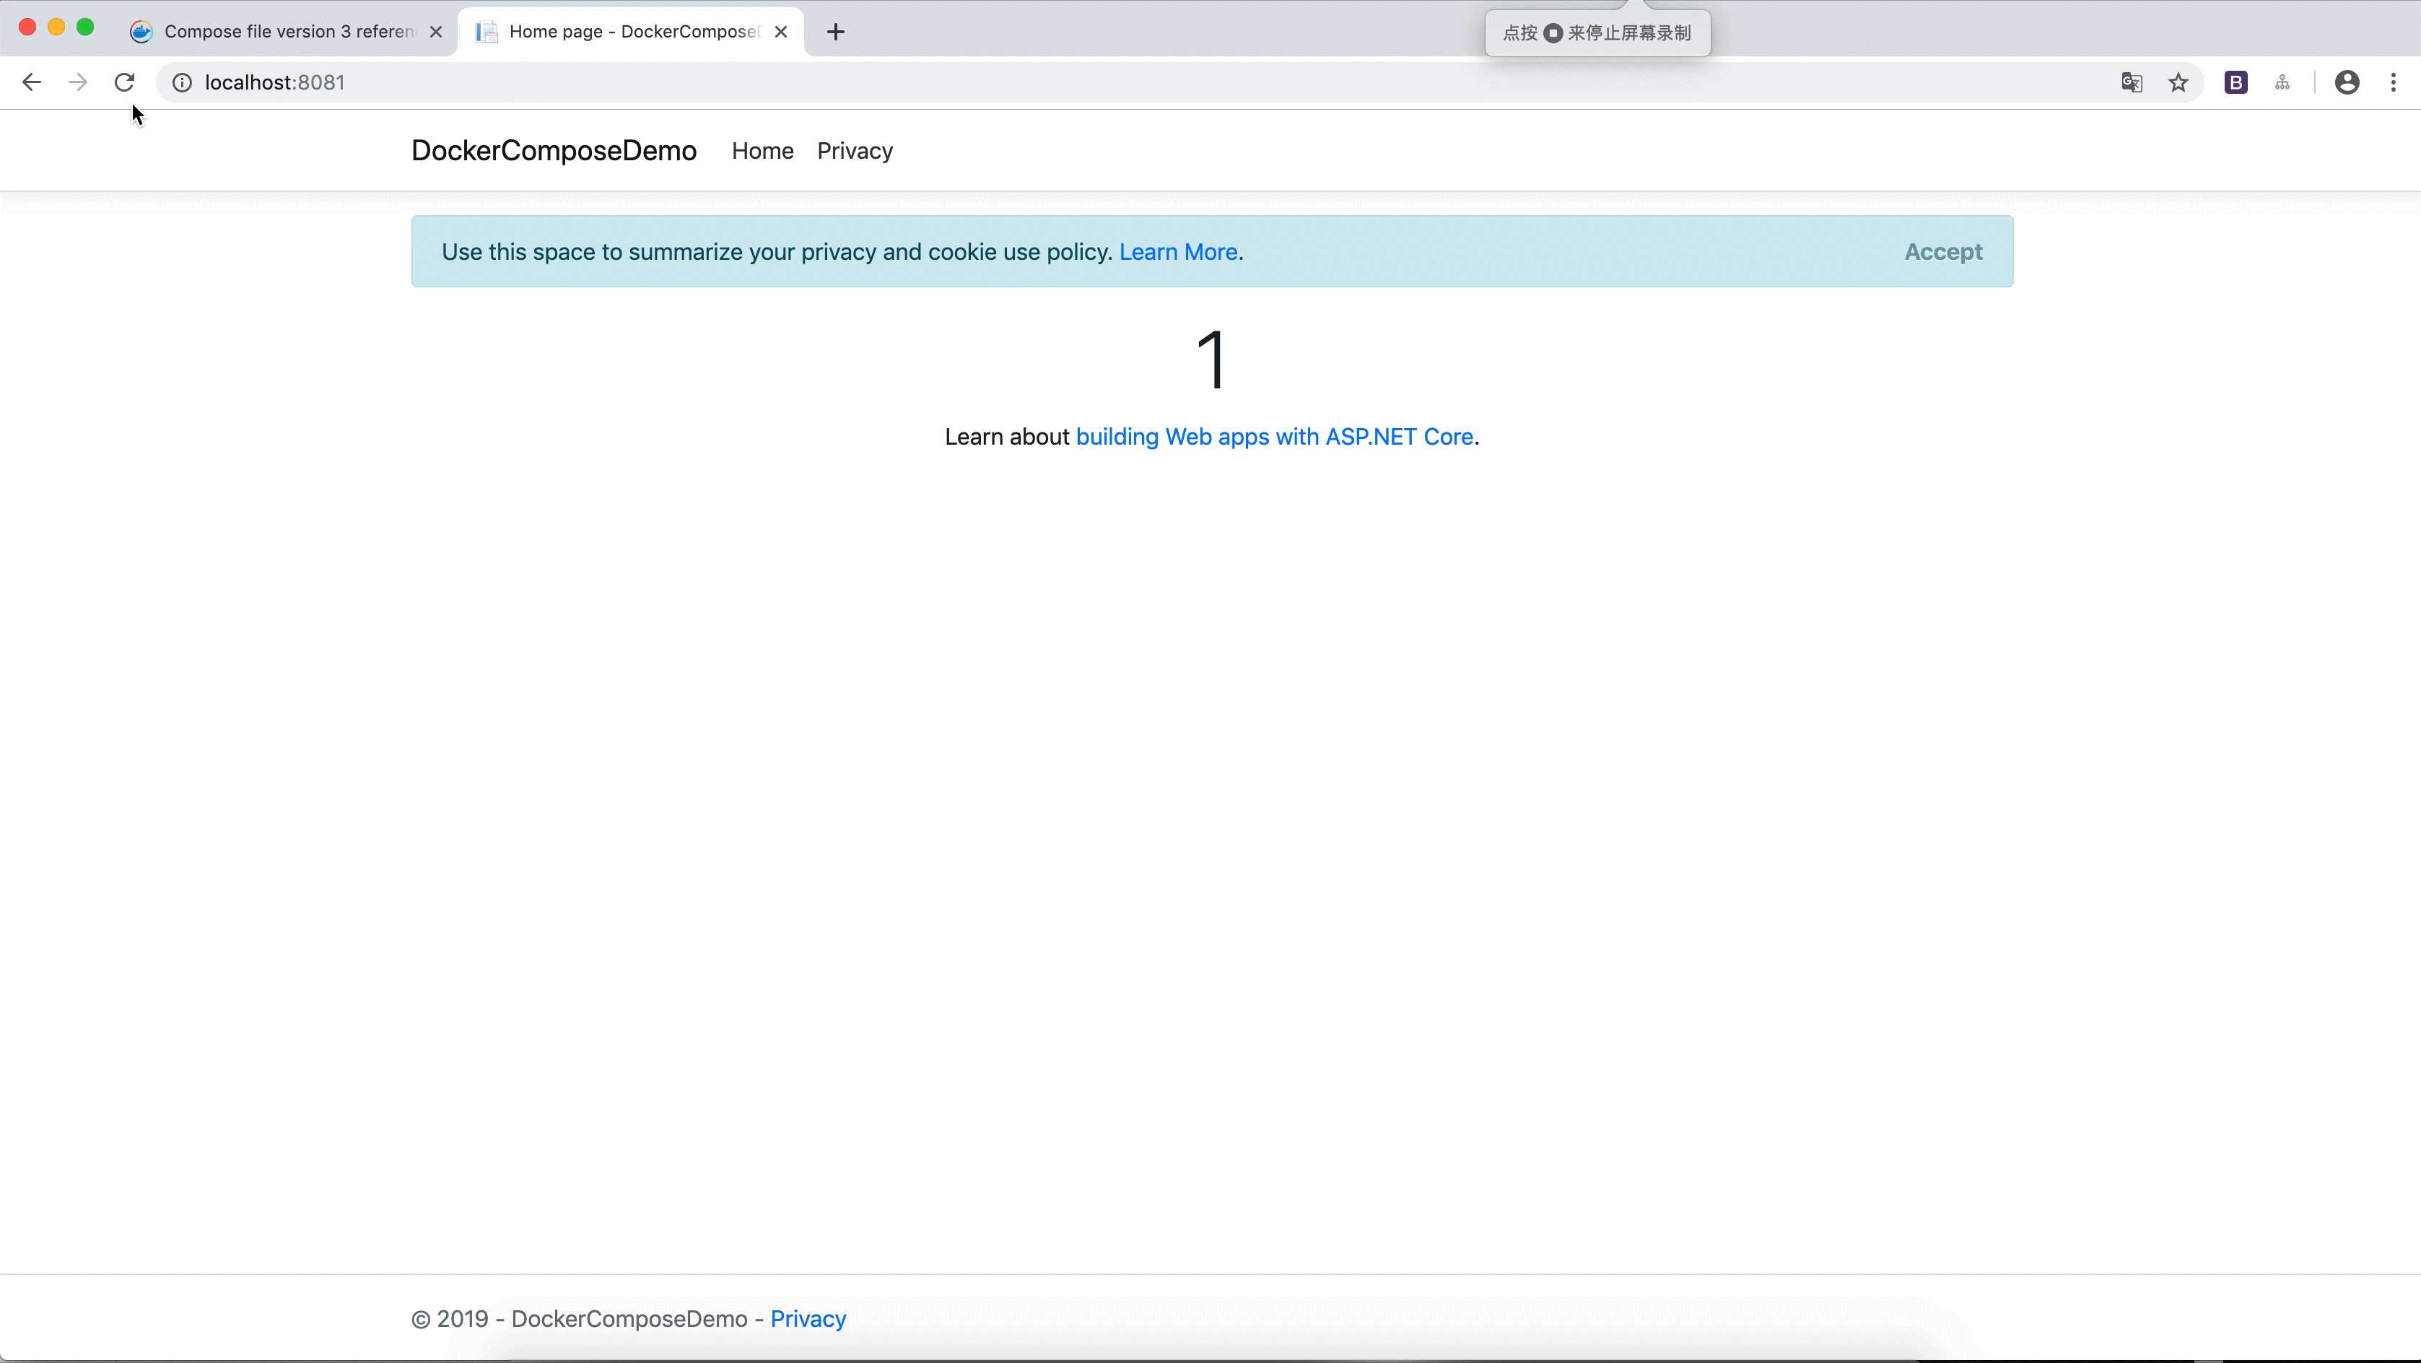Close the Home page DockerCompose tab
Screen dimensions: 2421x1363
[x=781, y=32]
